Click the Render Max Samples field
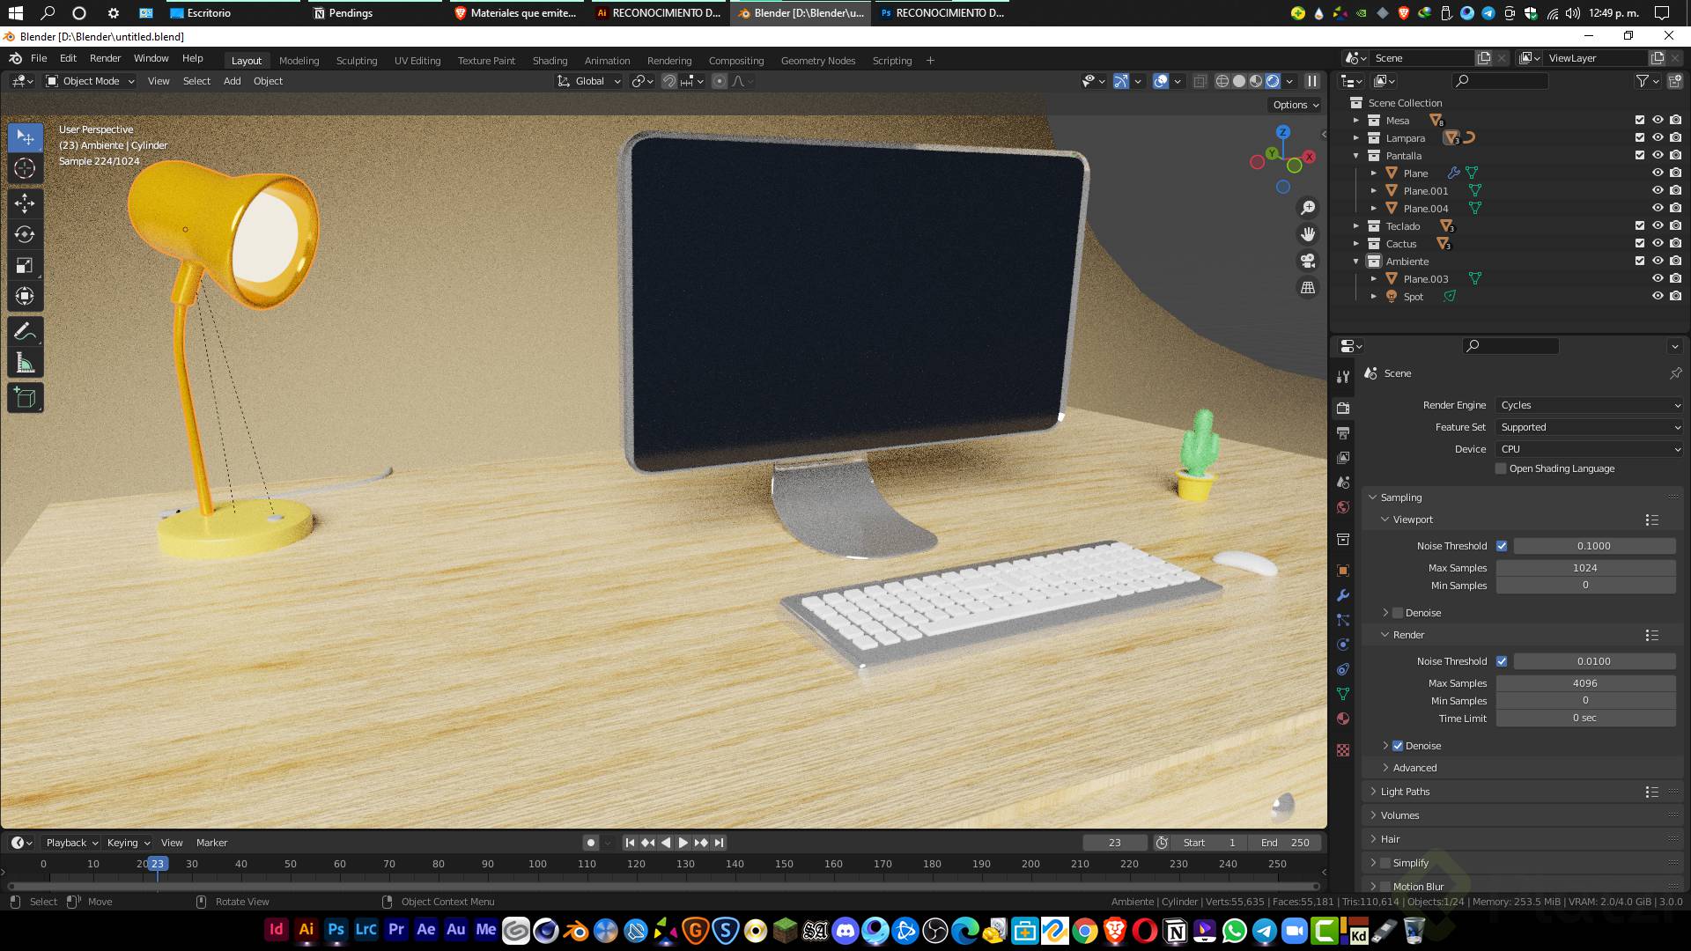The height and width of the screenshot is (951, 1691). coord(1585,683)
